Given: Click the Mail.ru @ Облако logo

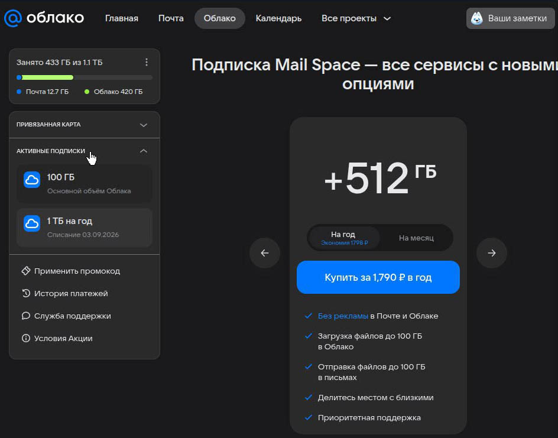Looking at the screenshot, I should pyautogui.click(x=44, y=18).
